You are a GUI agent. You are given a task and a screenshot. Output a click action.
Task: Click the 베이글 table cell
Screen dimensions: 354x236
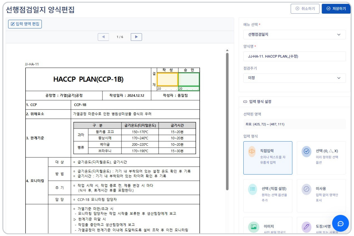(105, 144)
